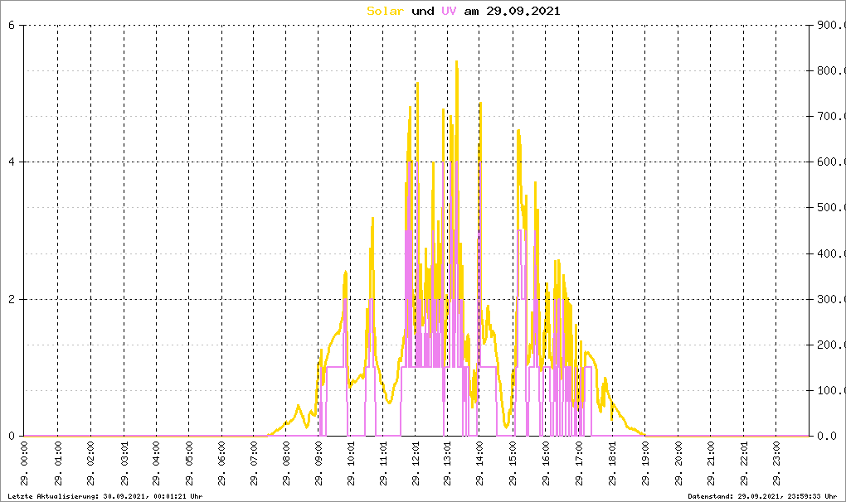This screenshot has width=846, height=502.
Task: Click the yellow "Solar" word in the title
Action: coord(386,11)
